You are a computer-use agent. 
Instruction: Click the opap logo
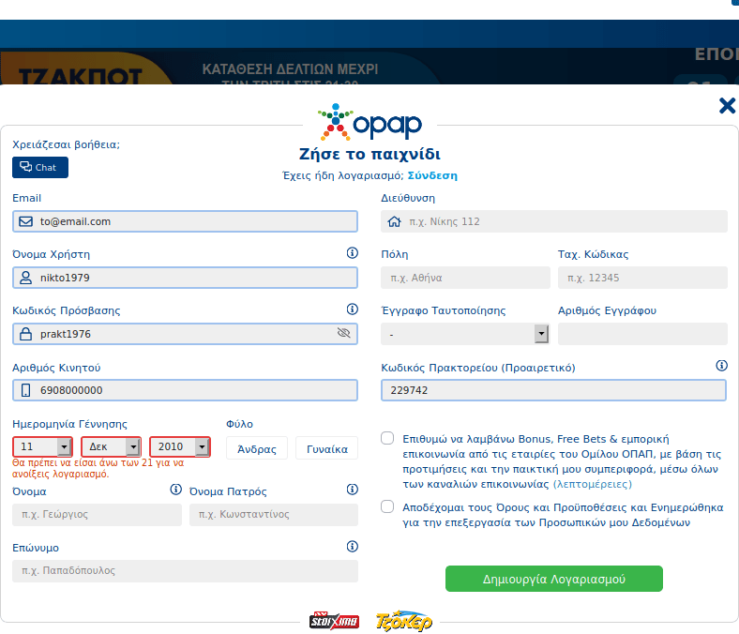point(370,123)
